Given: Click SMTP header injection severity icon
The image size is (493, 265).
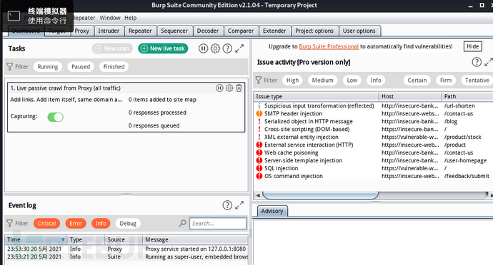Looking at the screenshot, I should [x=259, y=113].
